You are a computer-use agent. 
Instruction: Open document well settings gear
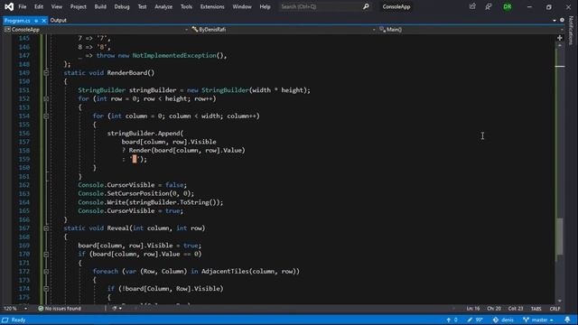pos(562,20)
